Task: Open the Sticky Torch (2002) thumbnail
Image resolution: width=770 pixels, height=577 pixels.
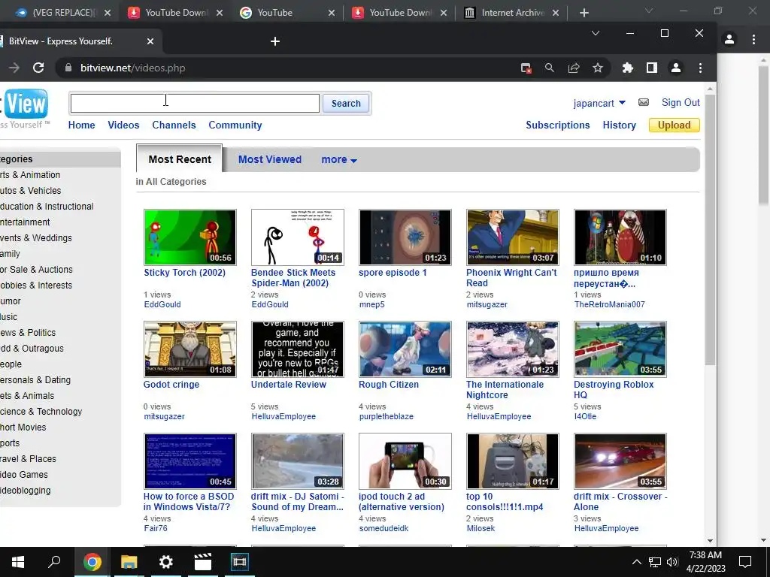Action: pyautogui.click(x=190, y=237)
